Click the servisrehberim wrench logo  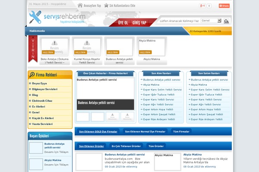tap(35, 17)
